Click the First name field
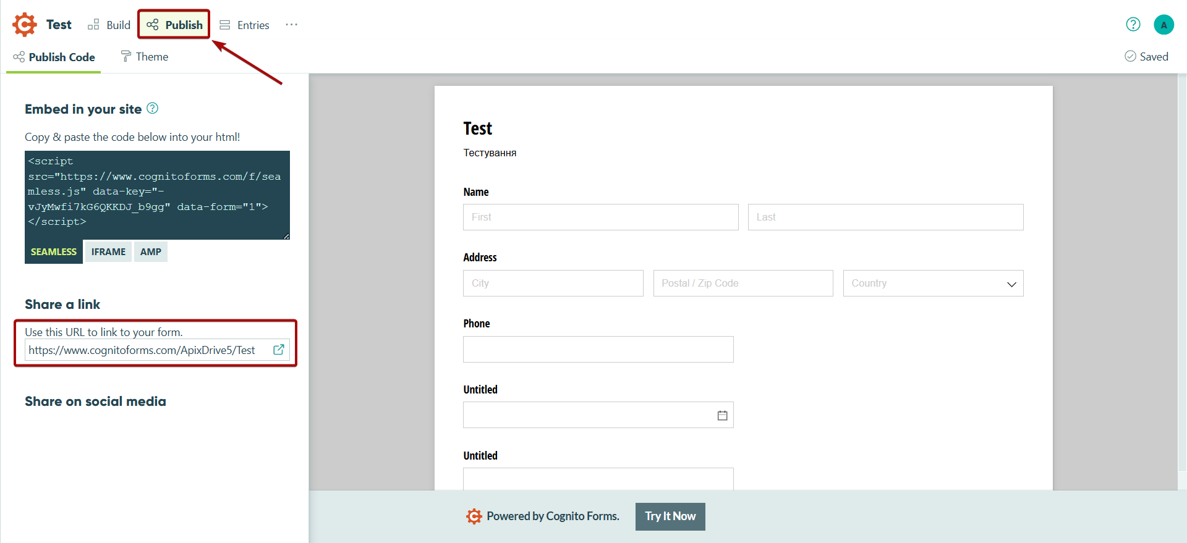 (x=600, y=217)
